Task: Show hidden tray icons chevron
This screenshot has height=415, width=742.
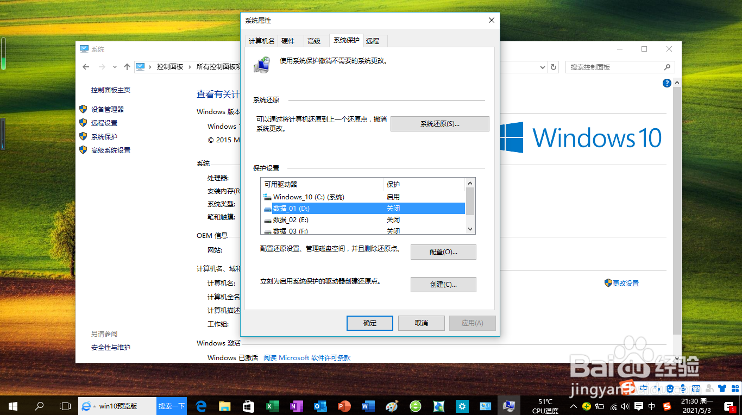Action: click(574, 406)
